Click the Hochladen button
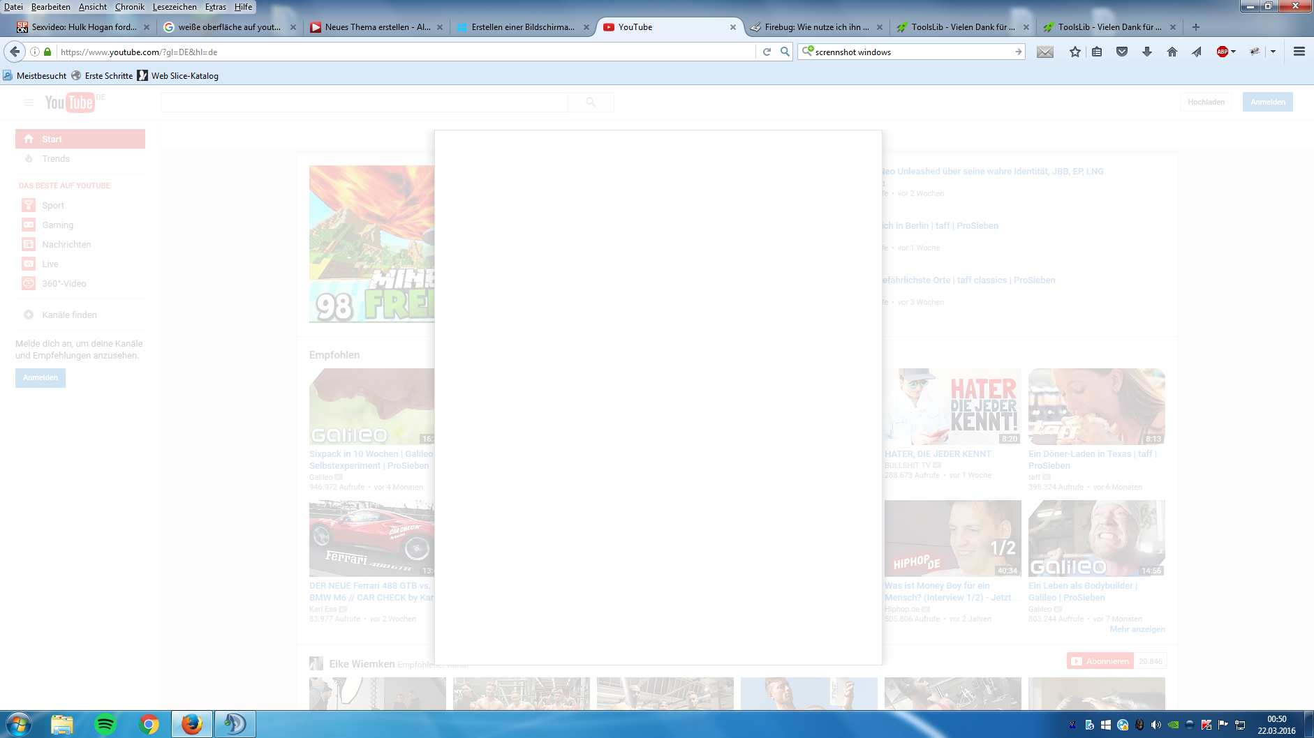Viewport: 1314px width, 738px height. (1206, 102)
